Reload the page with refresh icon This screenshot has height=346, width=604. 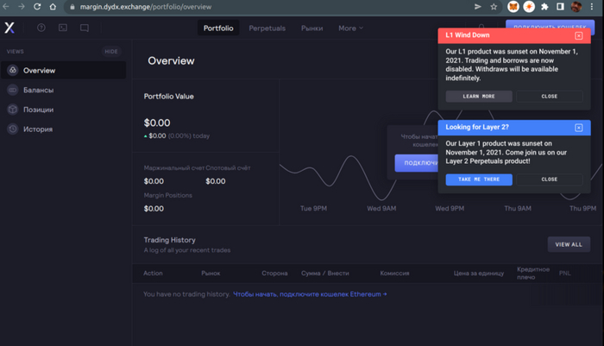point(37,7)
